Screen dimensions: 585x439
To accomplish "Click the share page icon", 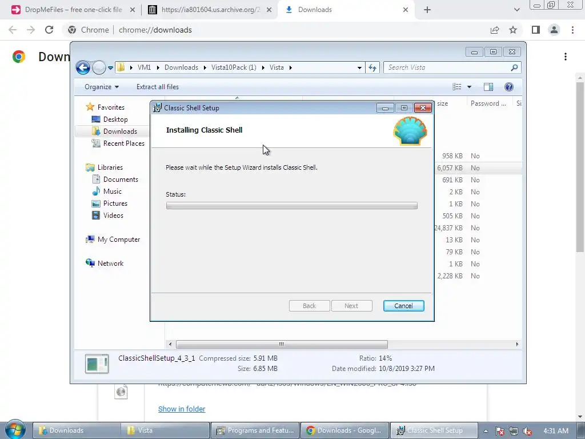I will click(x=495, y=30).
